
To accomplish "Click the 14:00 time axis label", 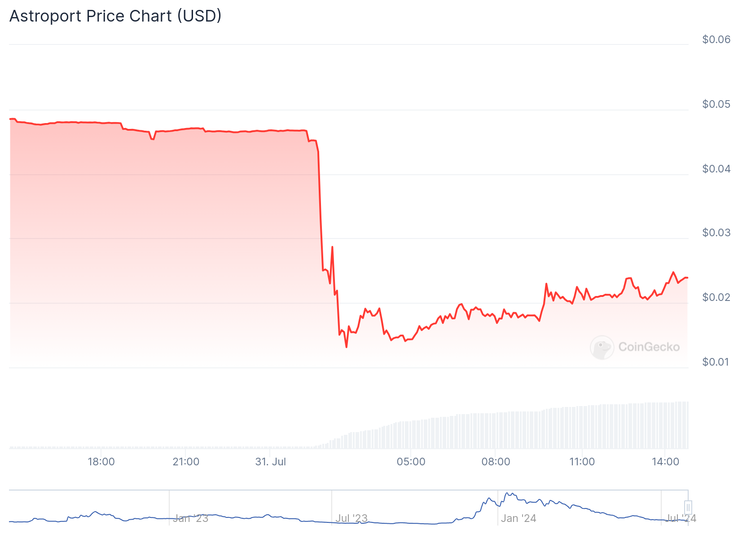I will [x=665, y=462].
